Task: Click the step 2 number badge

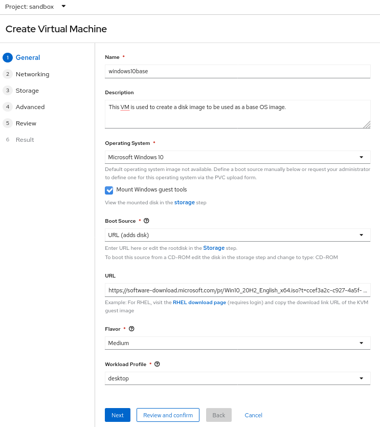Action: pos(7,74)
